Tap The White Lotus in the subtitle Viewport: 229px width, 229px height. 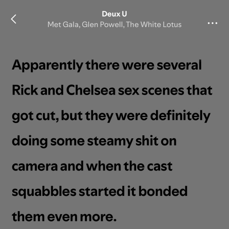click(x=154, y=25)
